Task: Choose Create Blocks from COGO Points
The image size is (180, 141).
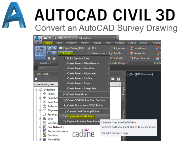Action: pos(84,105)
